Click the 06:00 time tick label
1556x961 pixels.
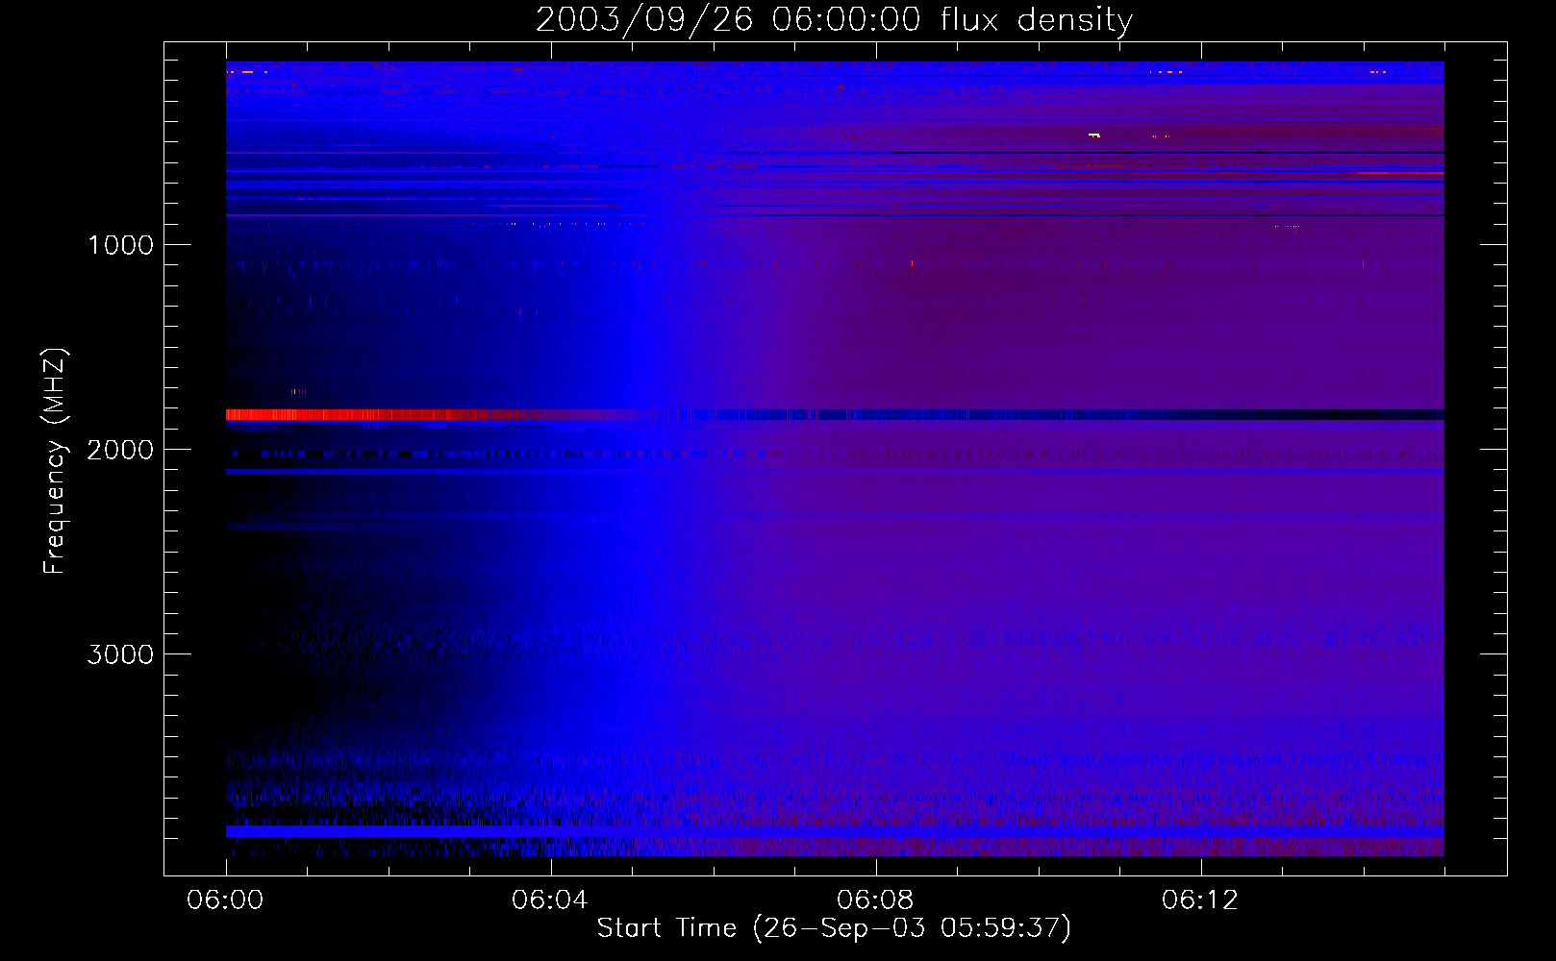(x=225, y=900)
